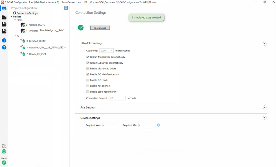Screen dimensions: 276x167
Task: Open the Help question mark icon
Action: [x=4, y=47]
